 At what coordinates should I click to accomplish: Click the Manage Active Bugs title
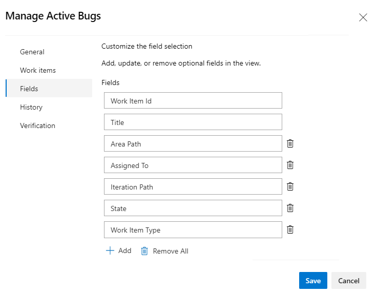(x=53, y=16)
